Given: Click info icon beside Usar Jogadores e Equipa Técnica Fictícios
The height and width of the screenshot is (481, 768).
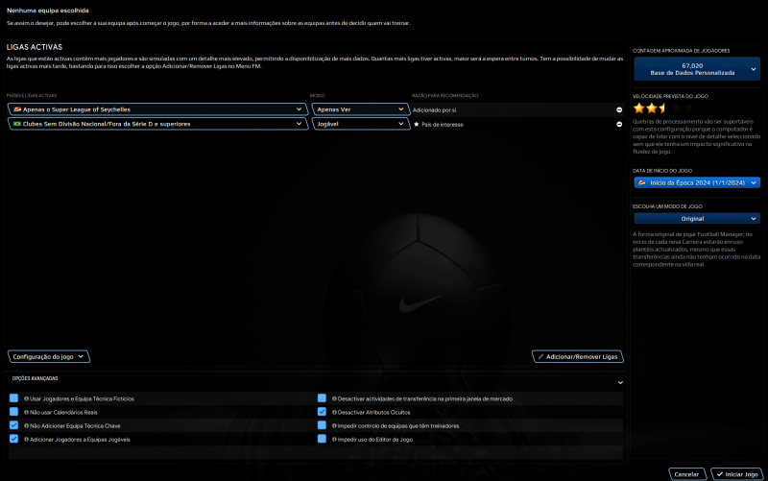Looking at the screenshot, I should [27, 398].
